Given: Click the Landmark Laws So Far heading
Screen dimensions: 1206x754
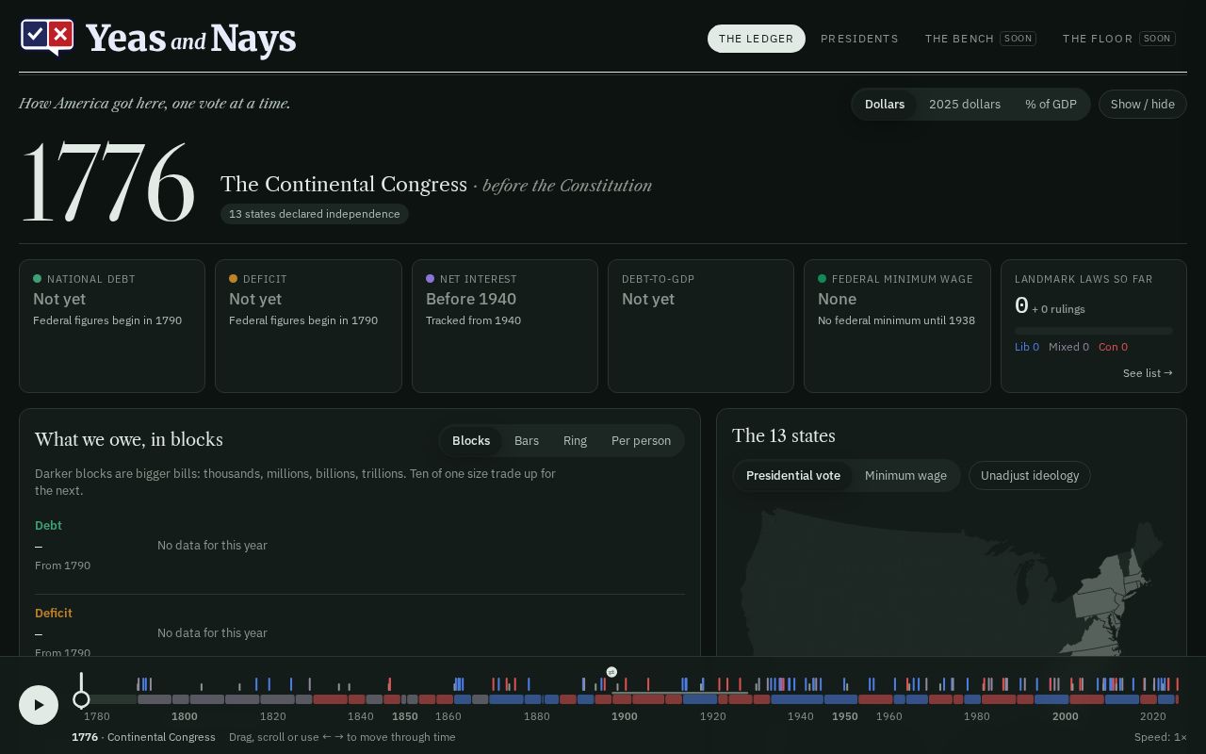Looking at the screenshot, I should [x=1084, y=279].
